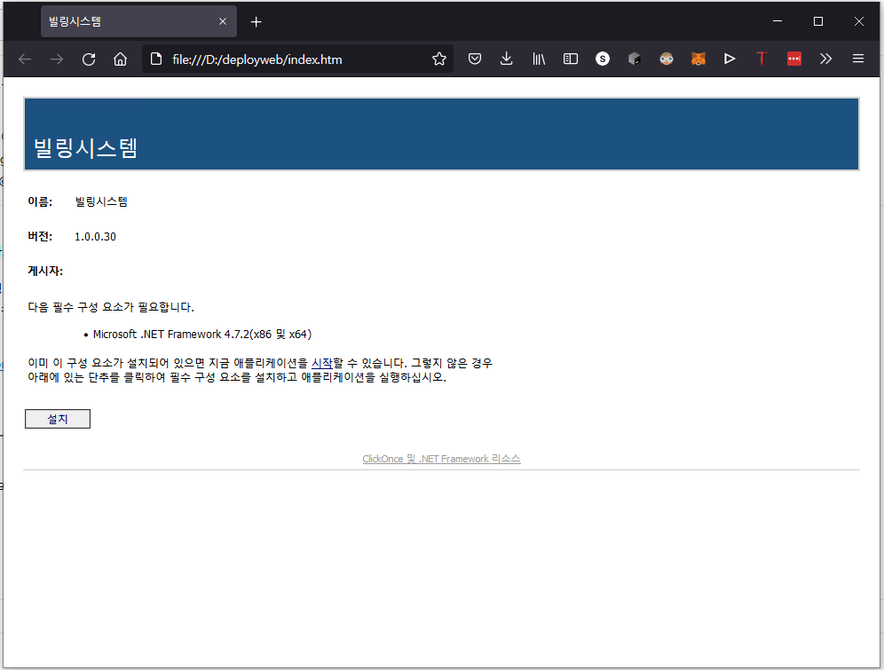
Task: Open the Library bookshelf icon
Action: [539, 59]
